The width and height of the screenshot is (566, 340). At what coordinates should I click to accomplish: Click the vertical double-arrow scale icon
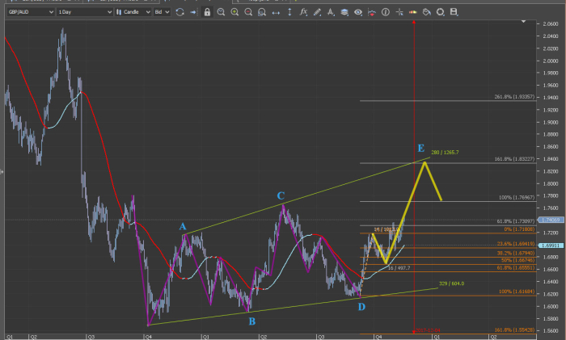[x=289, y=12]
